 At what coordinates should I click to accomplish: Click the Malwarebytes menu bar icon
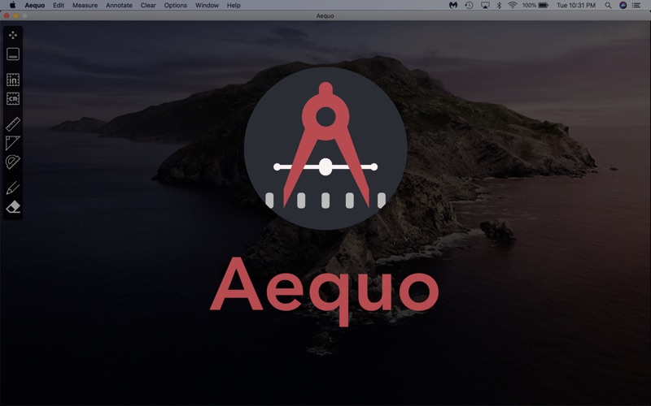453,6
